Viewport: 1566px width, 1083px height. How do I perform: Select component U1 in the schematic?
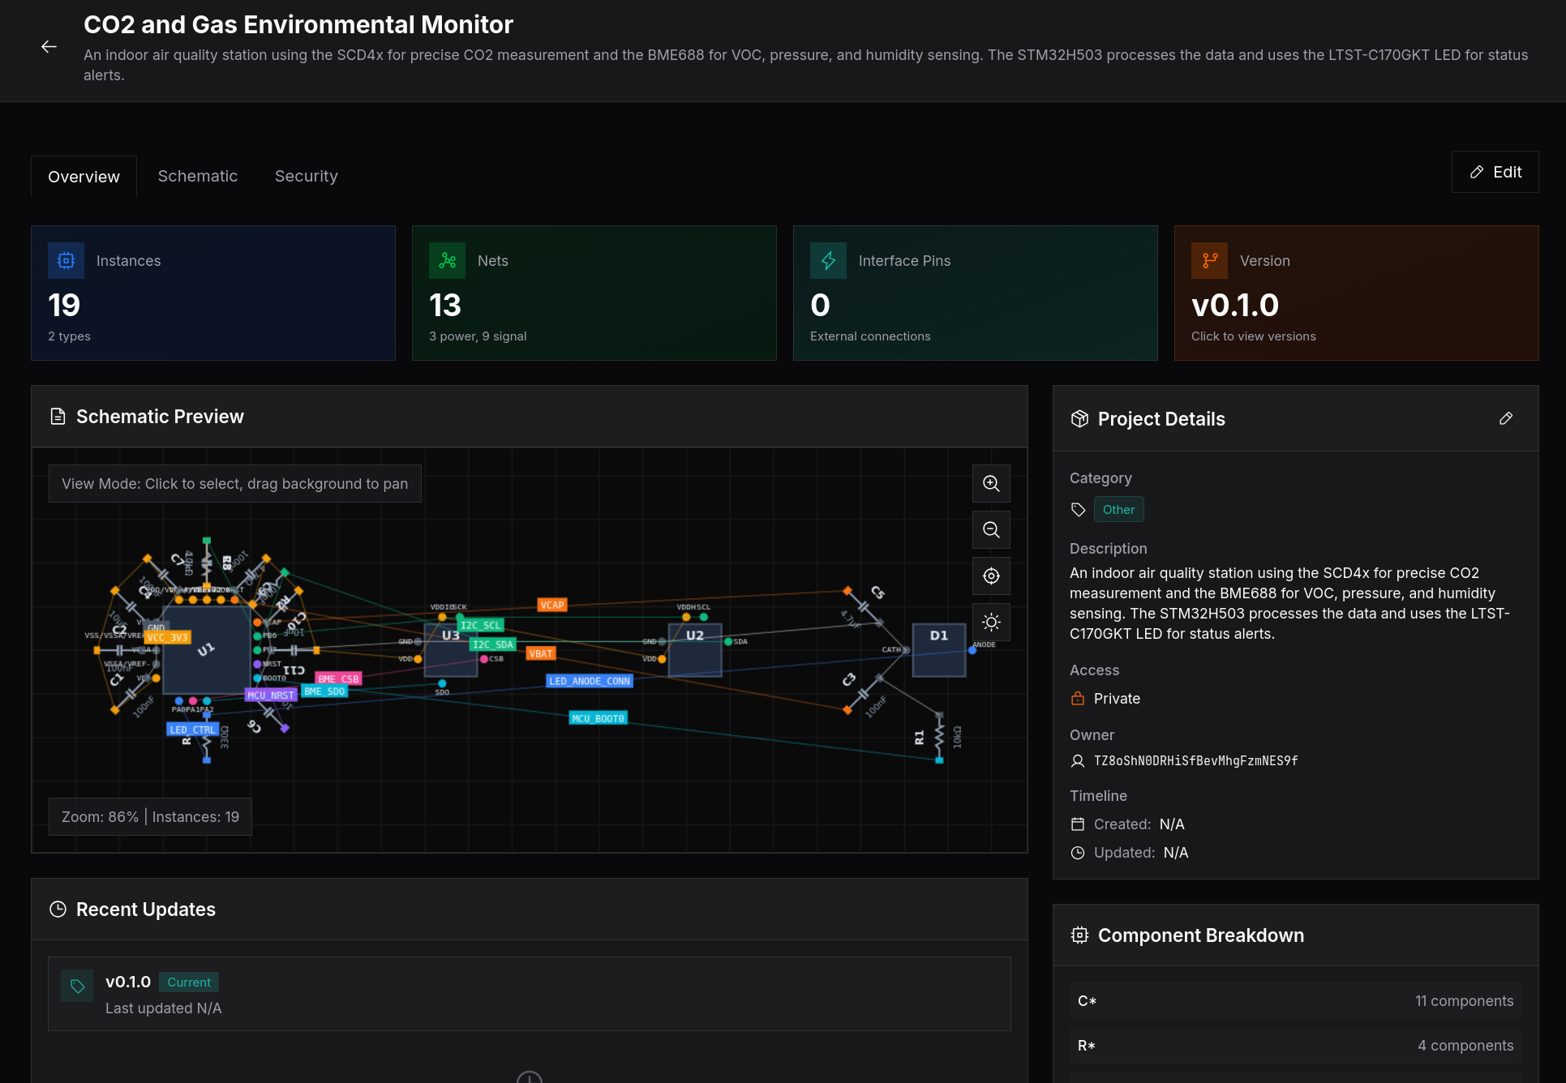[205, 649]
